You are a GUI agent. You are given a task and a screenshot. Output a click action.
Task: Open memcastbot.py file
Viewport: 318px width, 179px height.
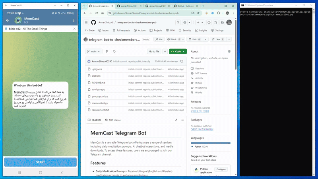(100, 103)
